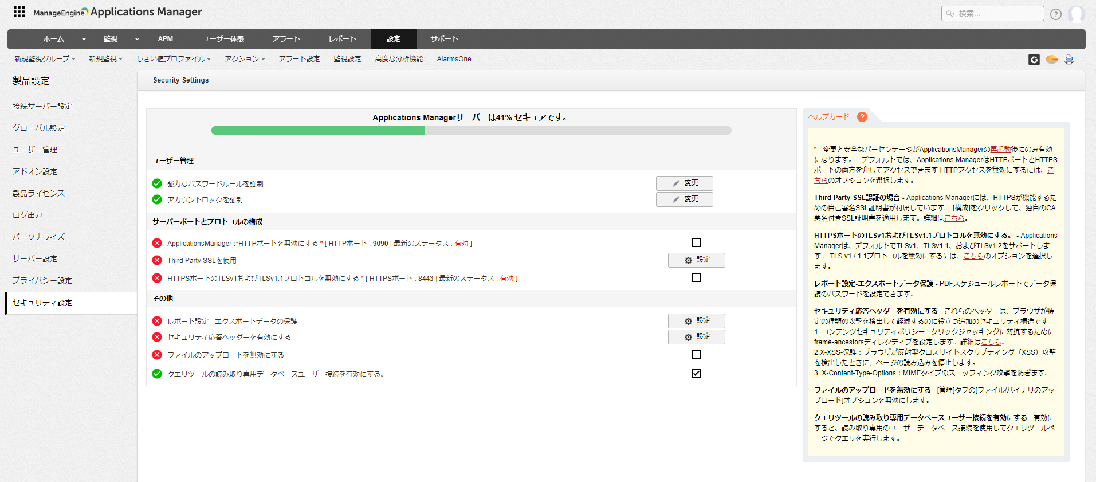Check the disable TLSv1 and TLSv1.1 checkbox
The width and height of the screenshot is (1096, 482).
[696, 278]
